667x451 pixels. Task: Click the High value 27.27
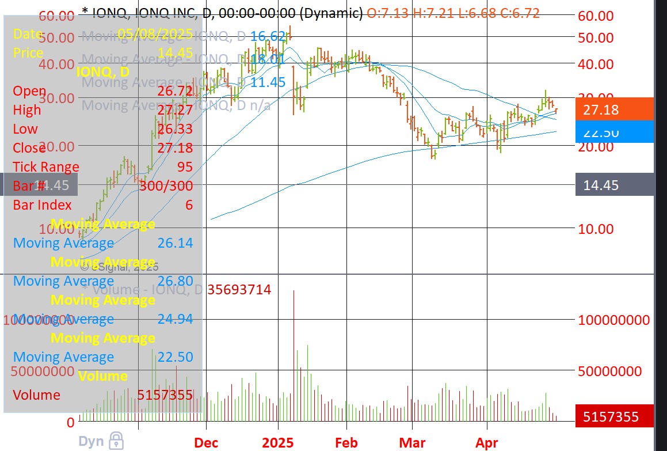point(176,110)
